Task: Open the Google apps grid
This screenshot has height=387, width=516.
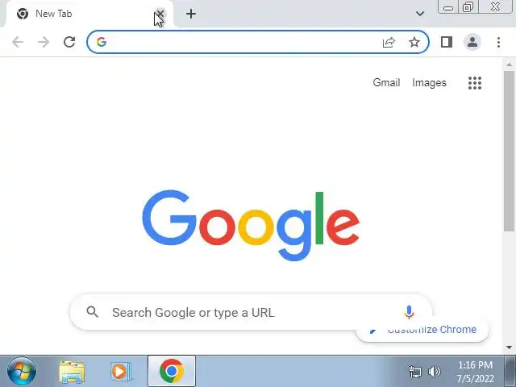Action: [x=475, y=83]
